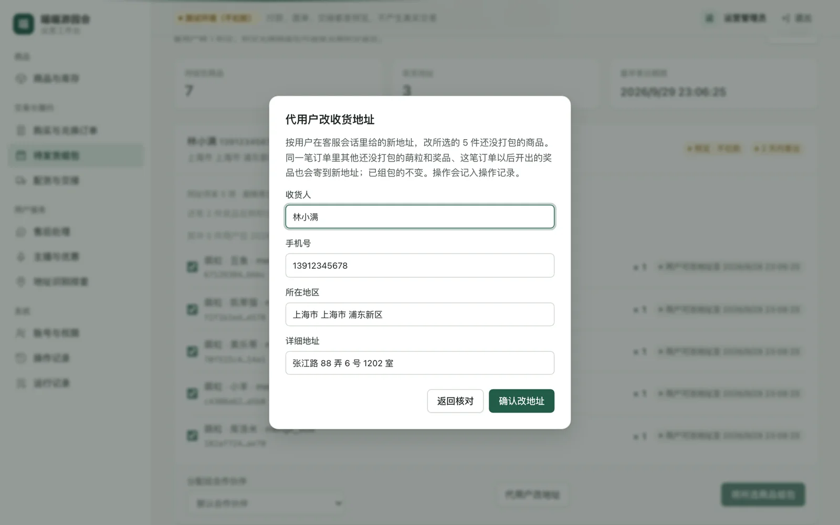
Task: Click the 所在地区 field label
Action: coord(302,292)
